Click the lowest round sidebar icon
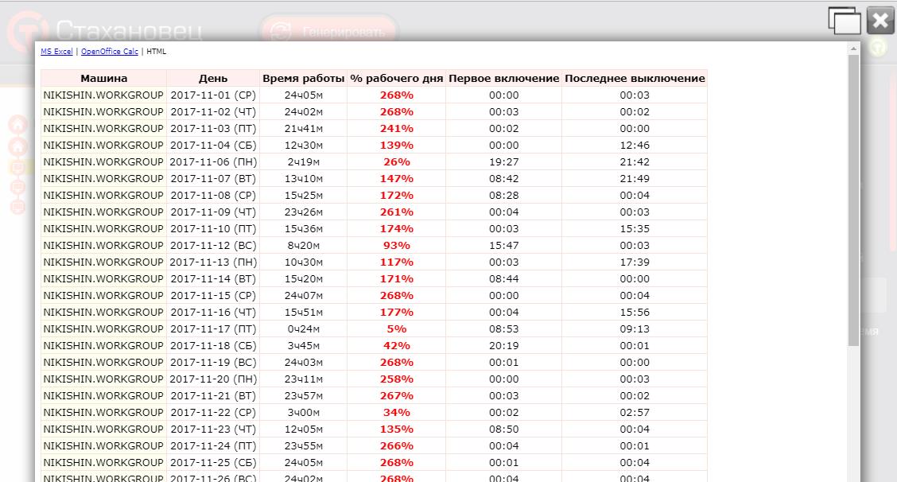Viewport: 897px width, 482px height. [x=17, y=207]
